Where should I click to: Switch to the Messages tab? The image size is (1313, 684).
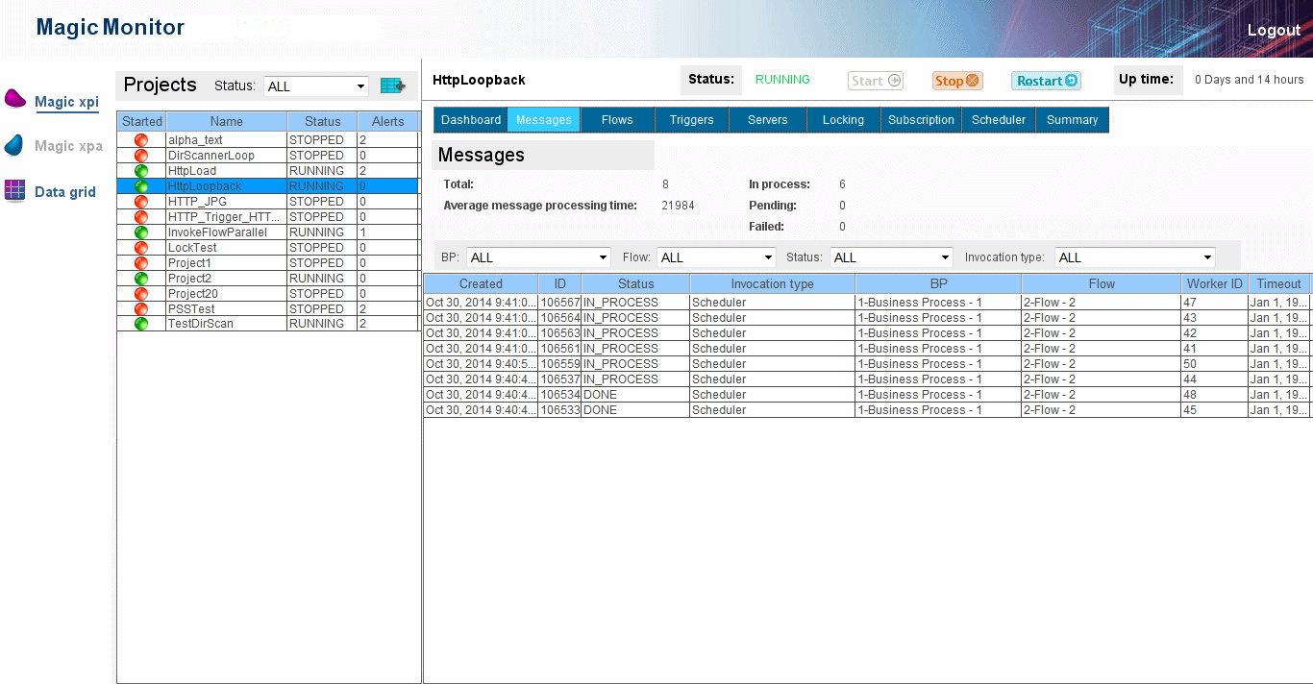click(544, 120)
